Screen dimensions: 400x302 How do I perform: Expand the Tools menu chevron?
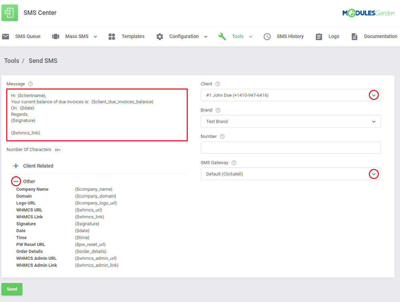251,37
